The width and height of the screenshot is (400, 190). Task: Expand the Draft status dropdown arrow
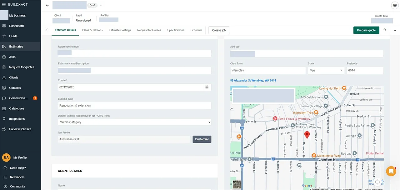pos(101,5)
